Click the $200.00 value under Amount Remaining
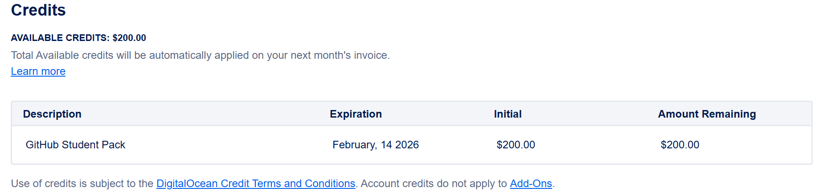 [680, 145]
